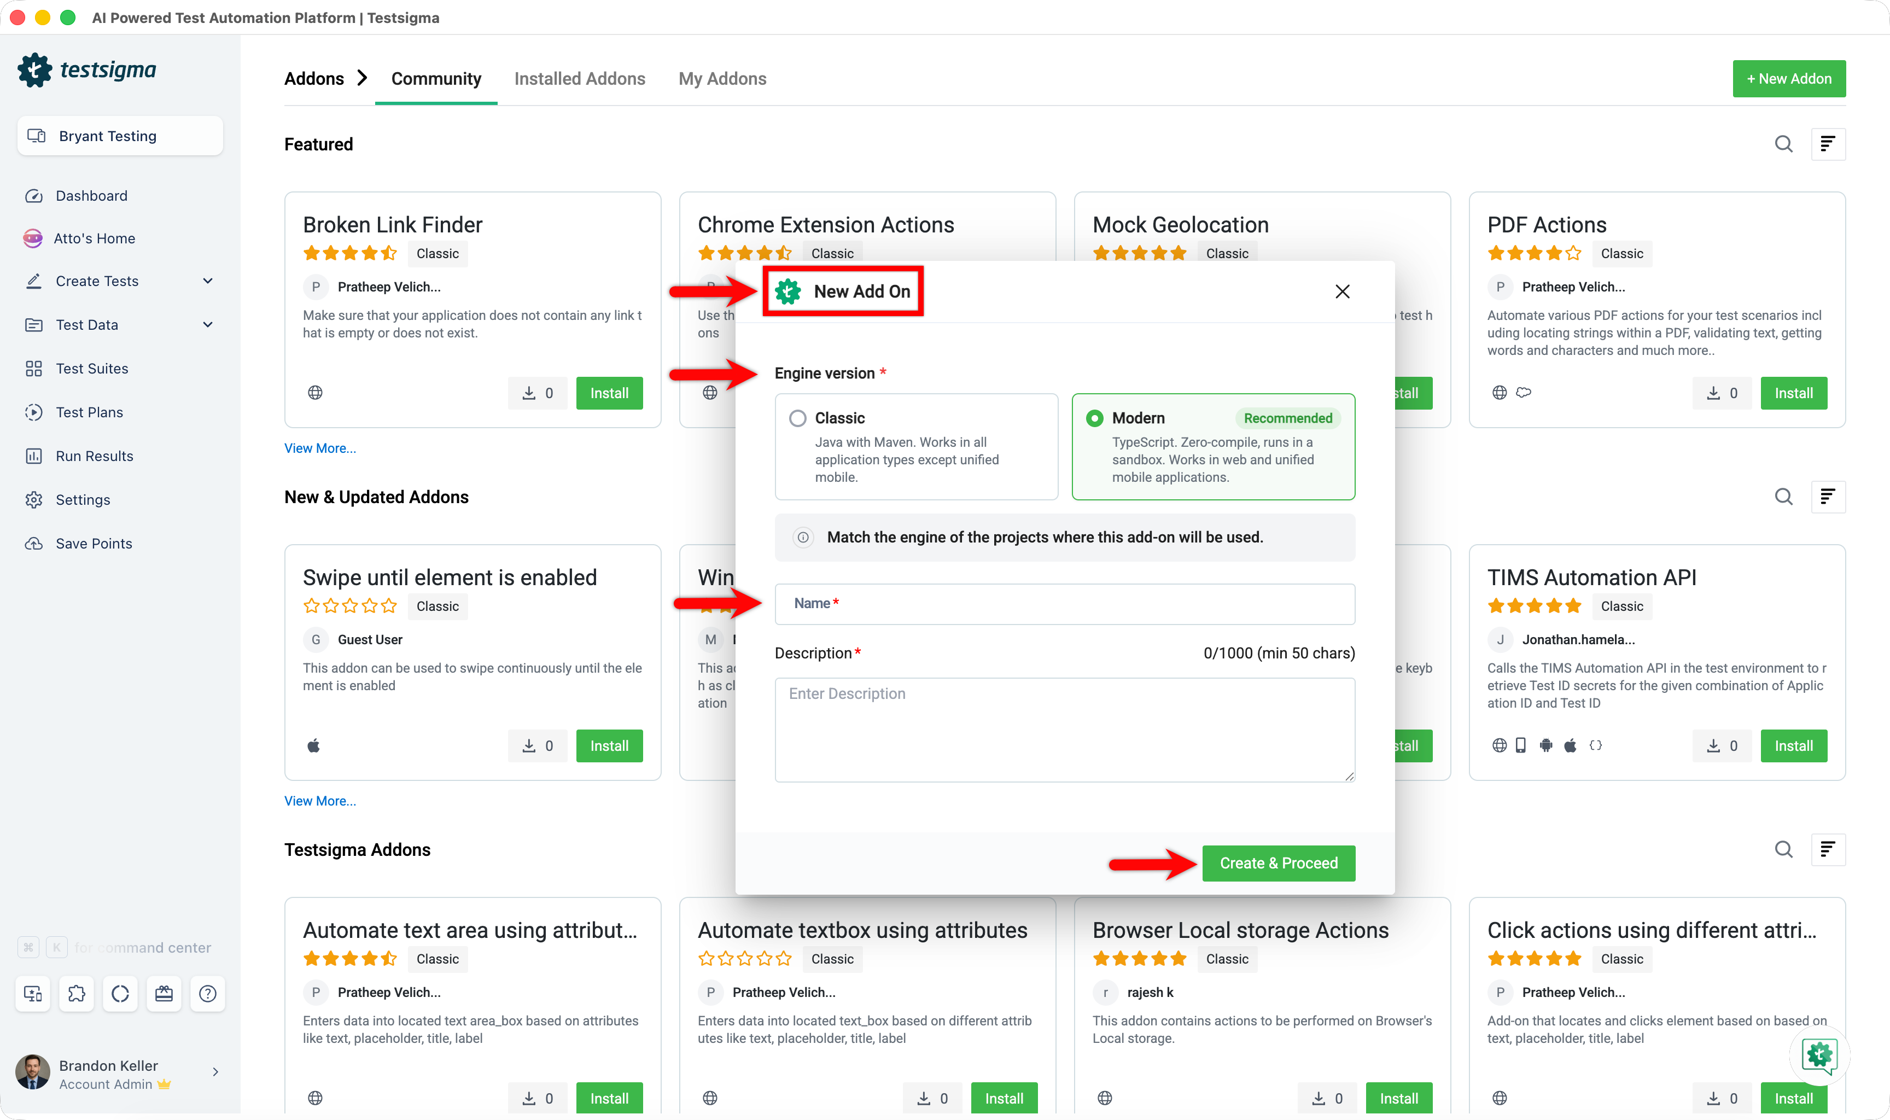Expand the Create Tests menu

click(120, 281)
